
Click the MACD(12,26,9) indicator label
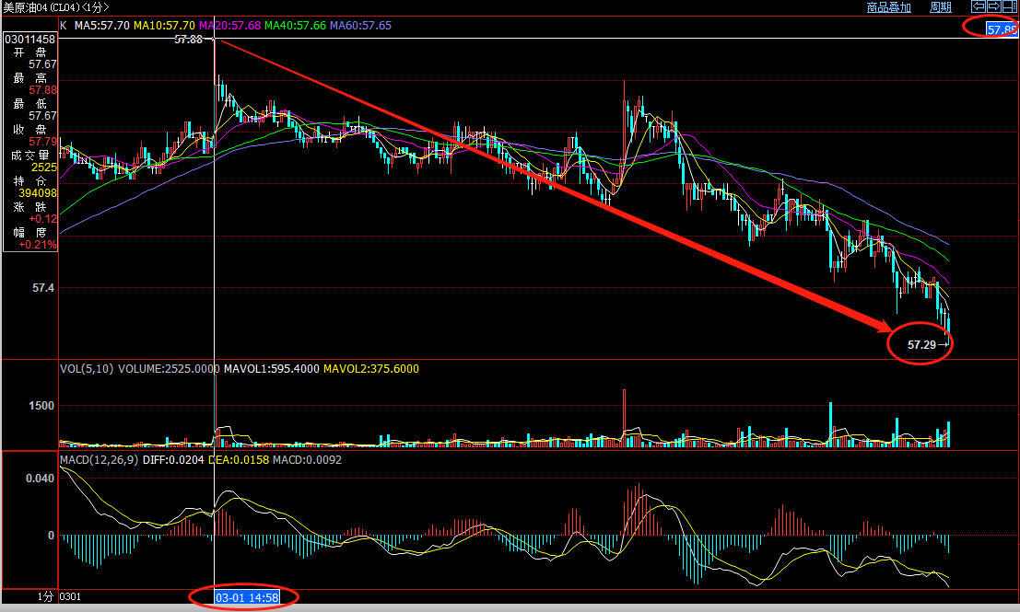(x=99, y=459)
